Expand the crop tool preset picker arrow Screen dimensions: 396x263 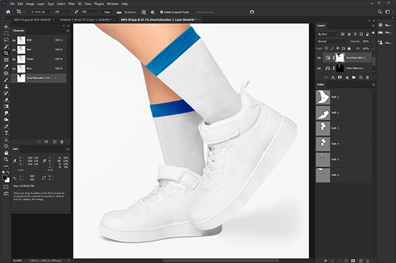[24, 12]
